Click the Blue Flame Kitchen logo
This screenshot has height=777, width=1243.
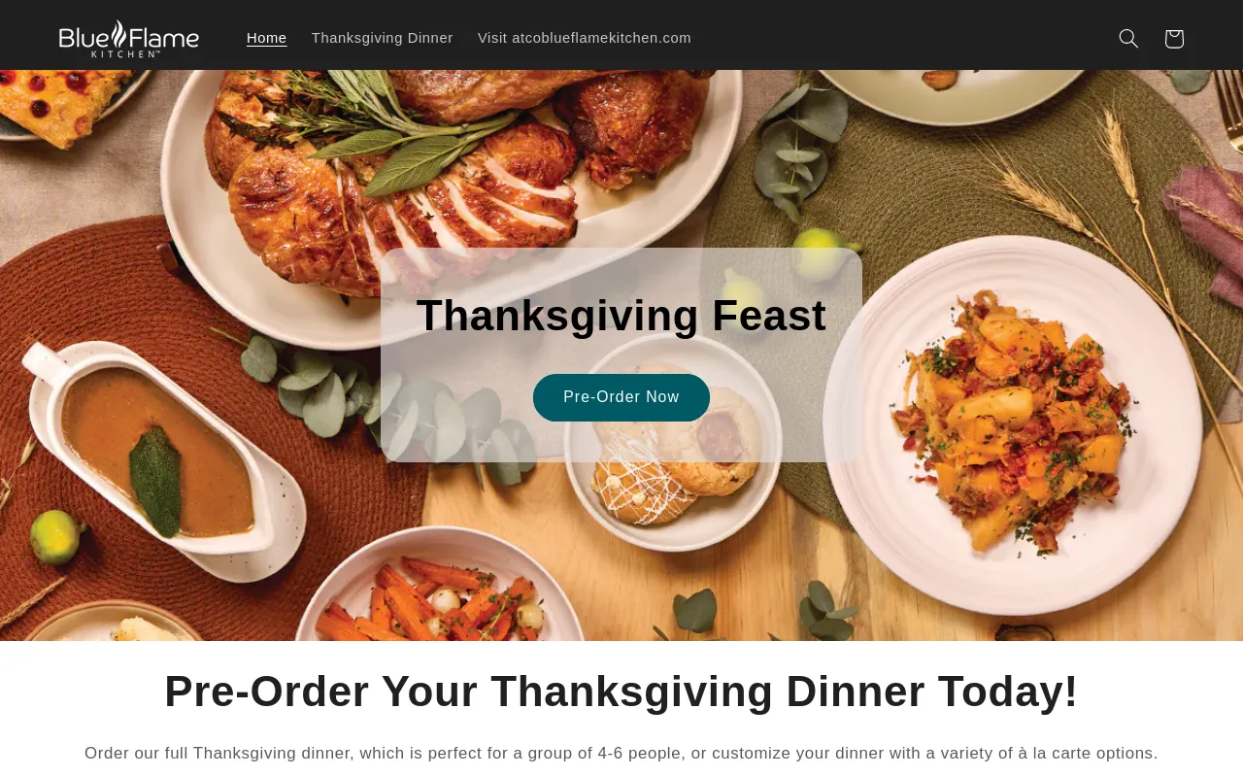pos(129,39)
